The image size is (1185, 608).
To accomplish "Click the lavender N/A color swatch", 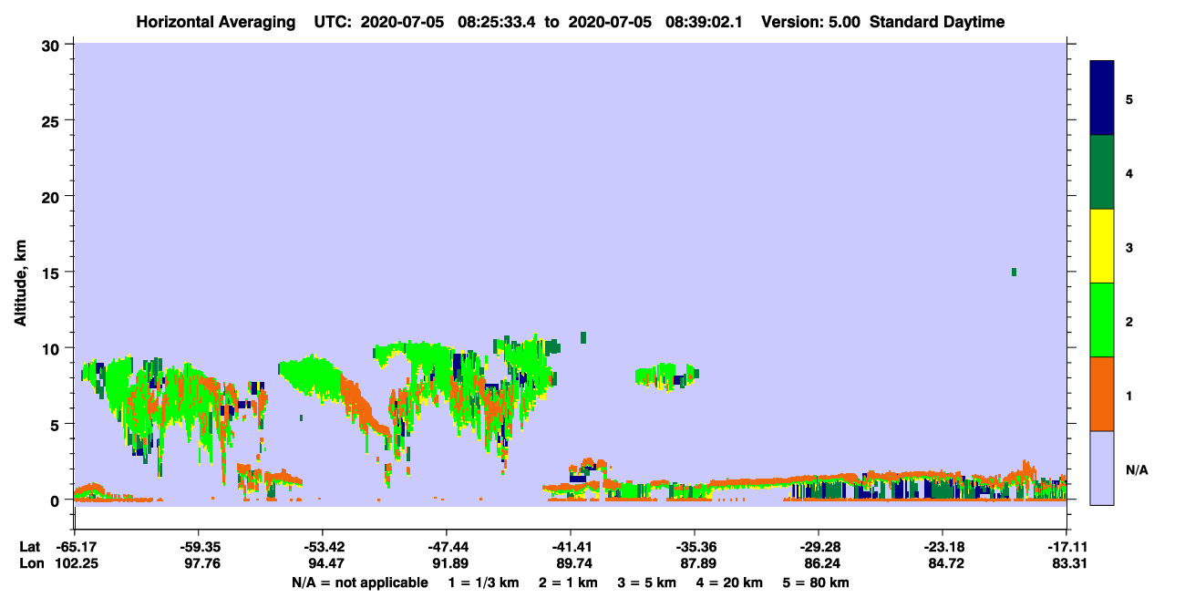I will coord(1102,468).
